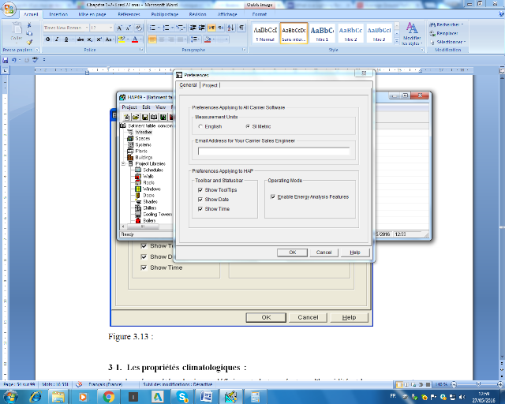Toggle Show Date checkbox in Preferences
The height and width of the screenshot is (404, 505).
(200, 200)
